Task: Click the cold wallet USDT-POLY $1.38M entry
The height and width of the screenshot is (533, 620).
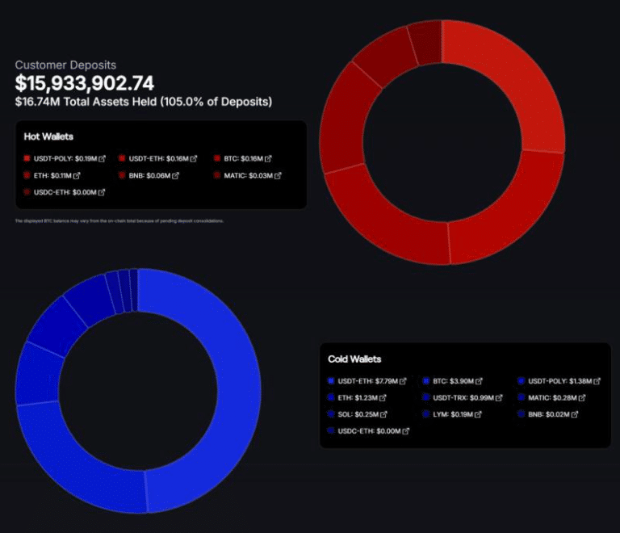Action: pos(559,381)
